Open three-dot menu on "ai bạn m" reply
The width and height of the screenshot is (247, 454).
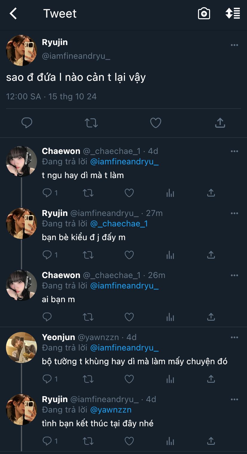pyautogui.click(x=234, y=275)
